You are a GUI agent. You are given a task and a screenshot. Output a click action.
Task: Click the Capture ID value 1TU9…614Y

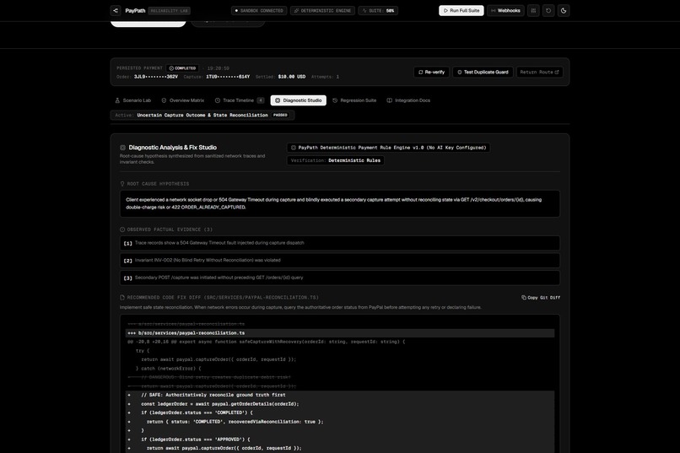(x=228, y=77)
